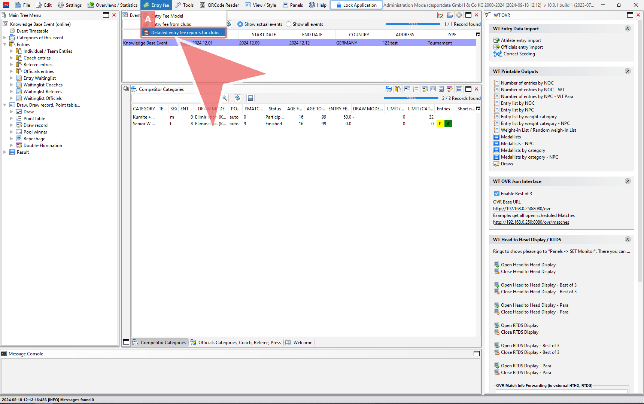The height and width of the screenshot is (404, 644).
Task: Click the Competitor Categories search input field
Action: point(167,98)
